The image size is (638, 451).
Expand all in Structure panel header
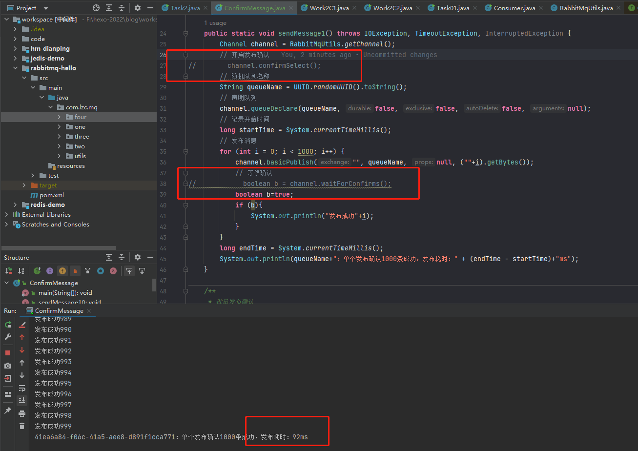[x=109, y=257]
